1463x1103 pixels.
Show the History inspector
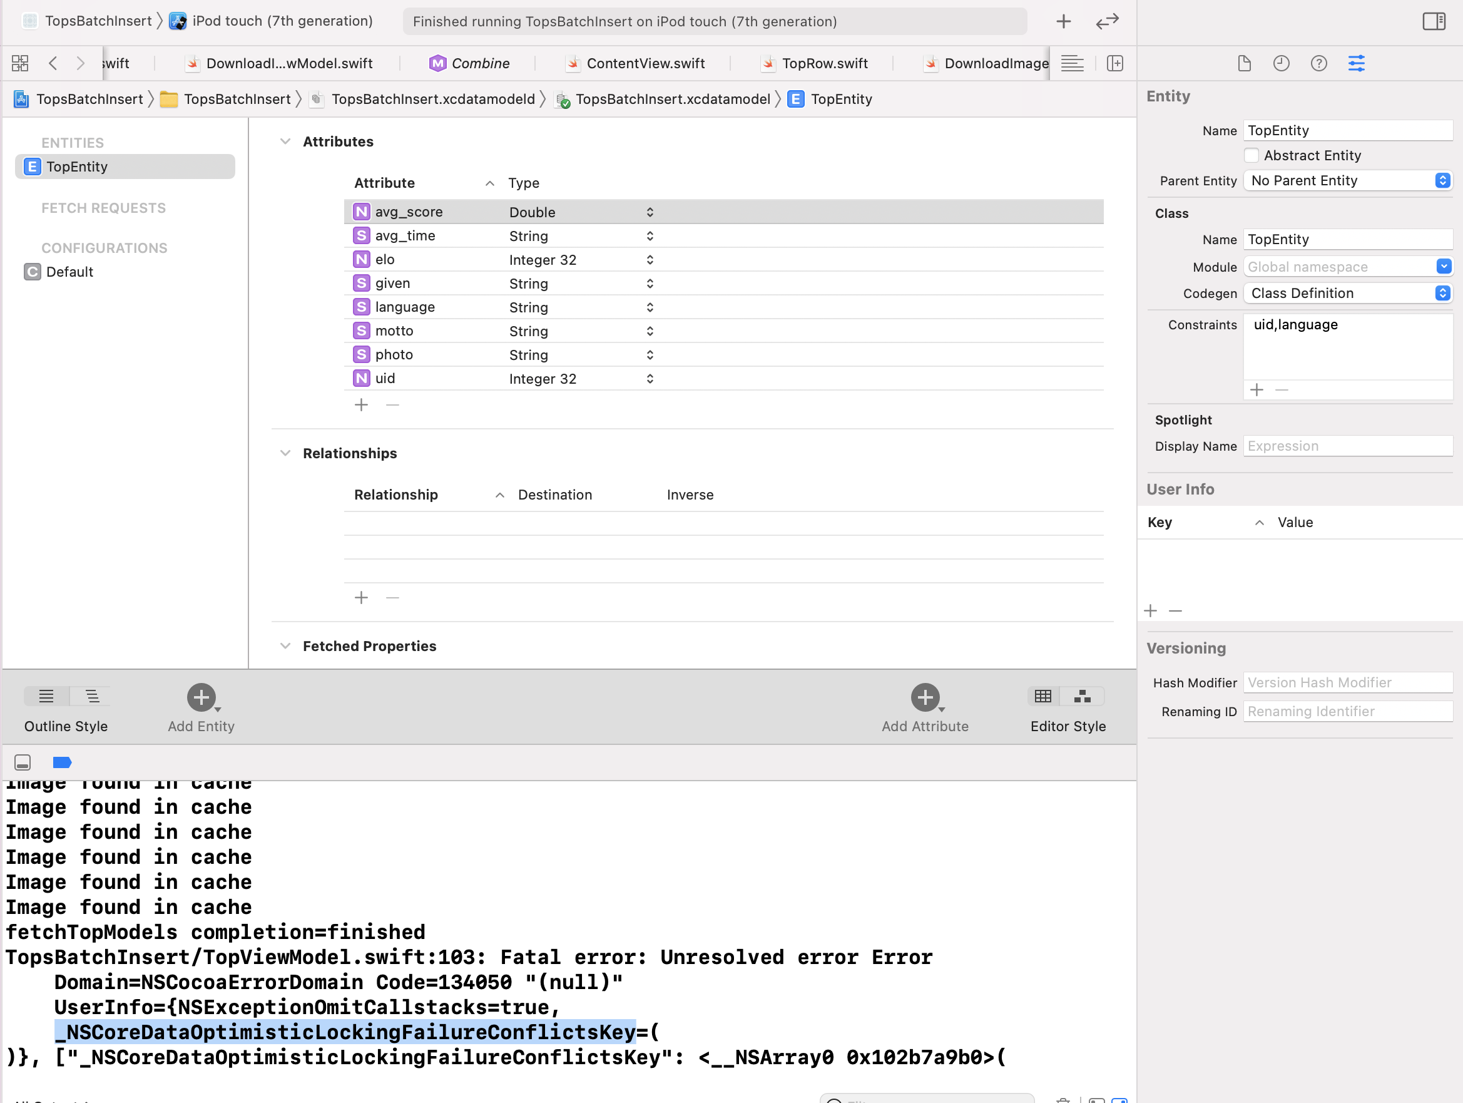point(1281,63)
